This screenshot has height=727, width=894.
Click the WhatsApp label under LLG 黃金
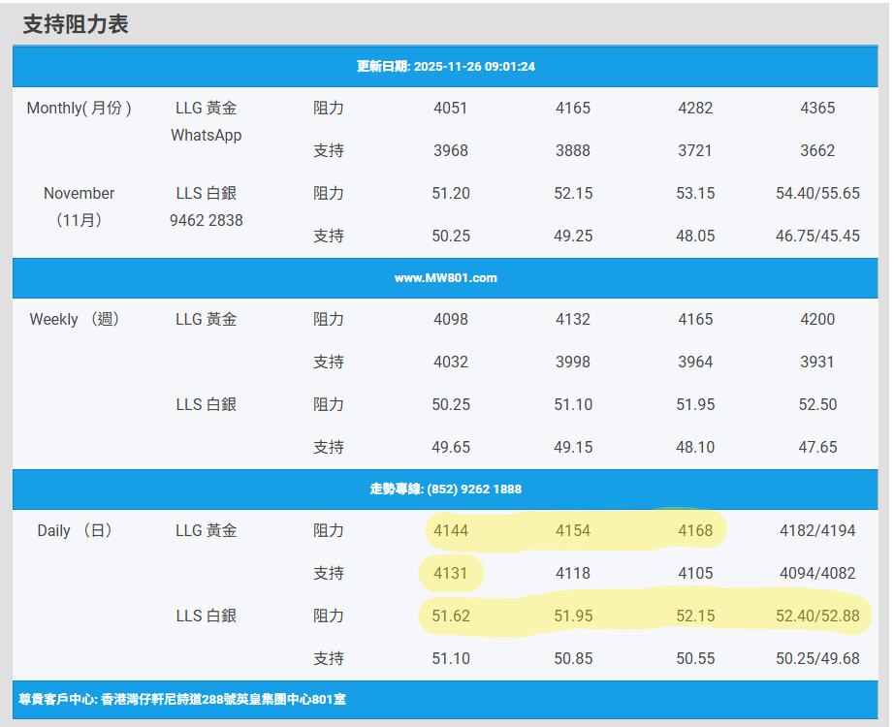coord(206,136)
